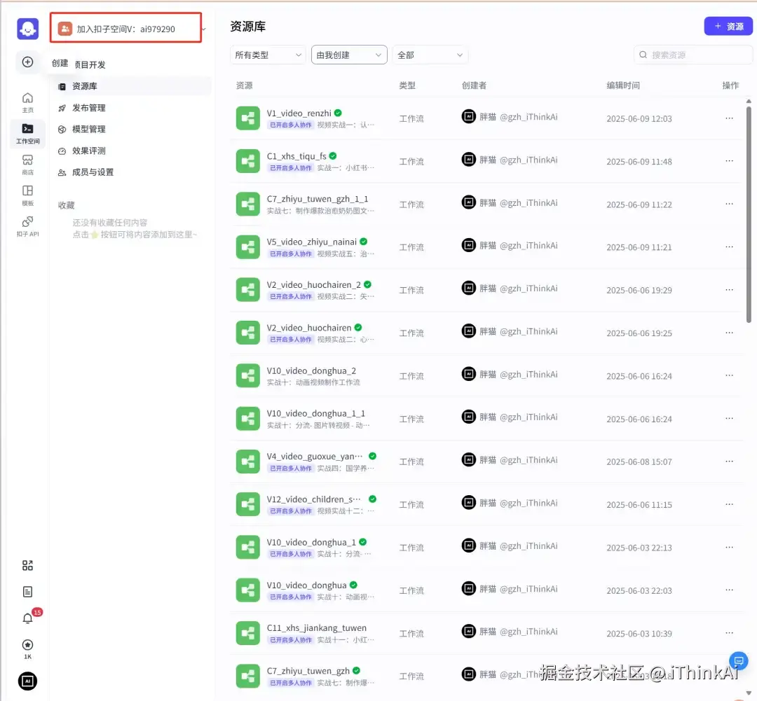Click 工作流 type cell in V10_video_donghua row
Image resolution: width=757 pixels, height=701 pixels.
[411, 591]
